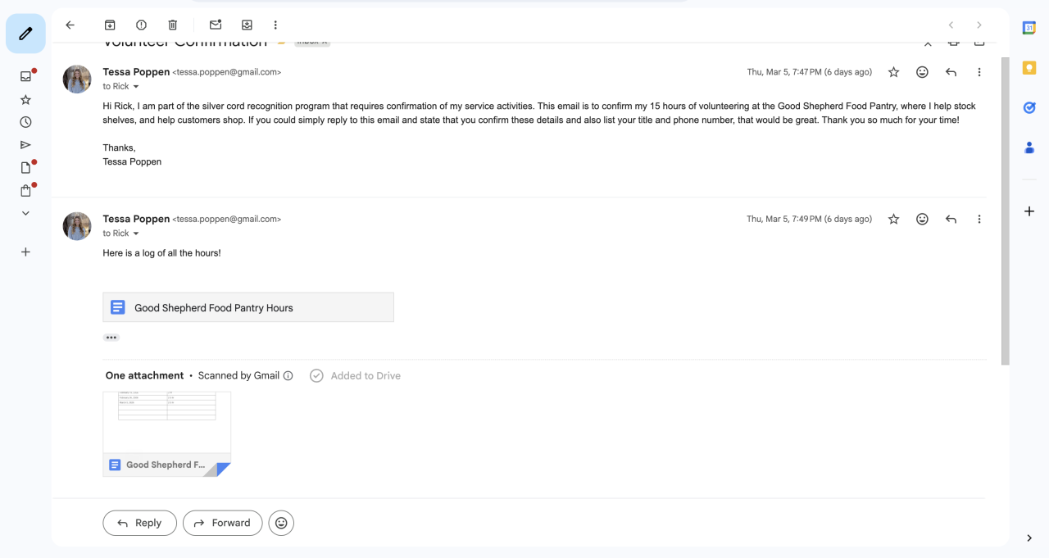Mark the conversation as unread
This screenshot has height=558, width=1049.
(x=216, y=25)
